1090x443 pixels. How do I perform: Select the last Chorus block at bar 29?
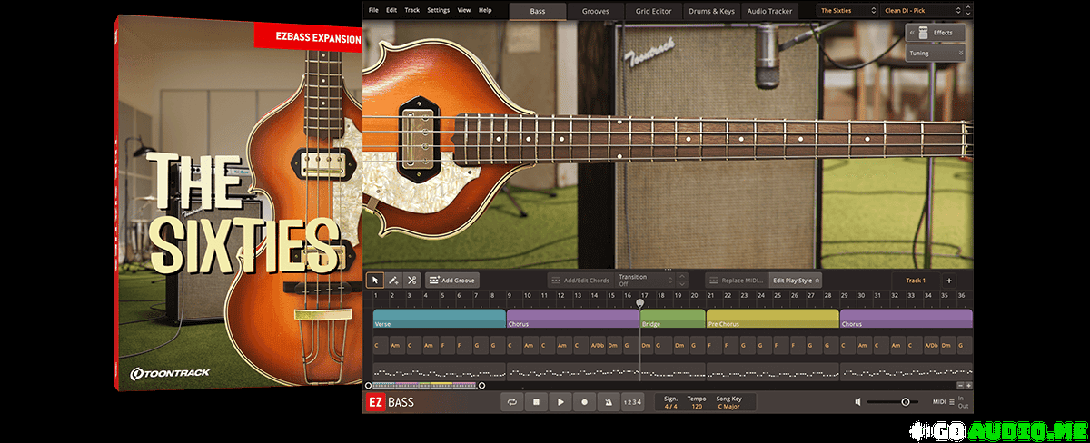[907, 319]
